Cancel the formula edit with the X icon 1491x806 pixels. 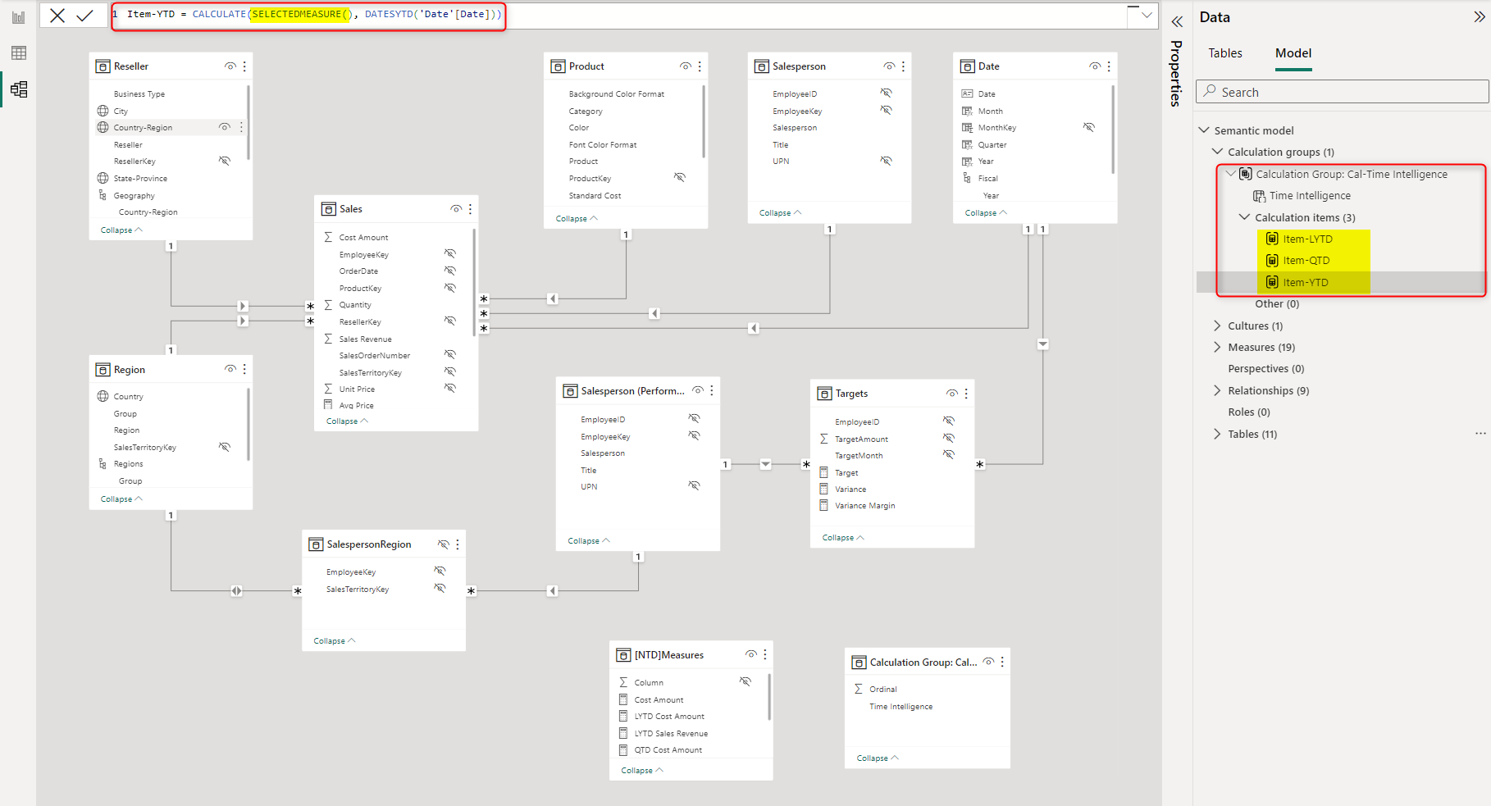pos(57,16)
